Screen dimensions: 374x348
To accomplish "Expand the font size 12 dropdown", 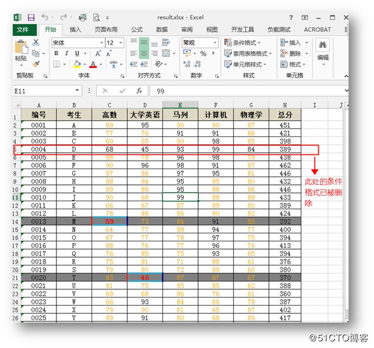I will [121, 42].
